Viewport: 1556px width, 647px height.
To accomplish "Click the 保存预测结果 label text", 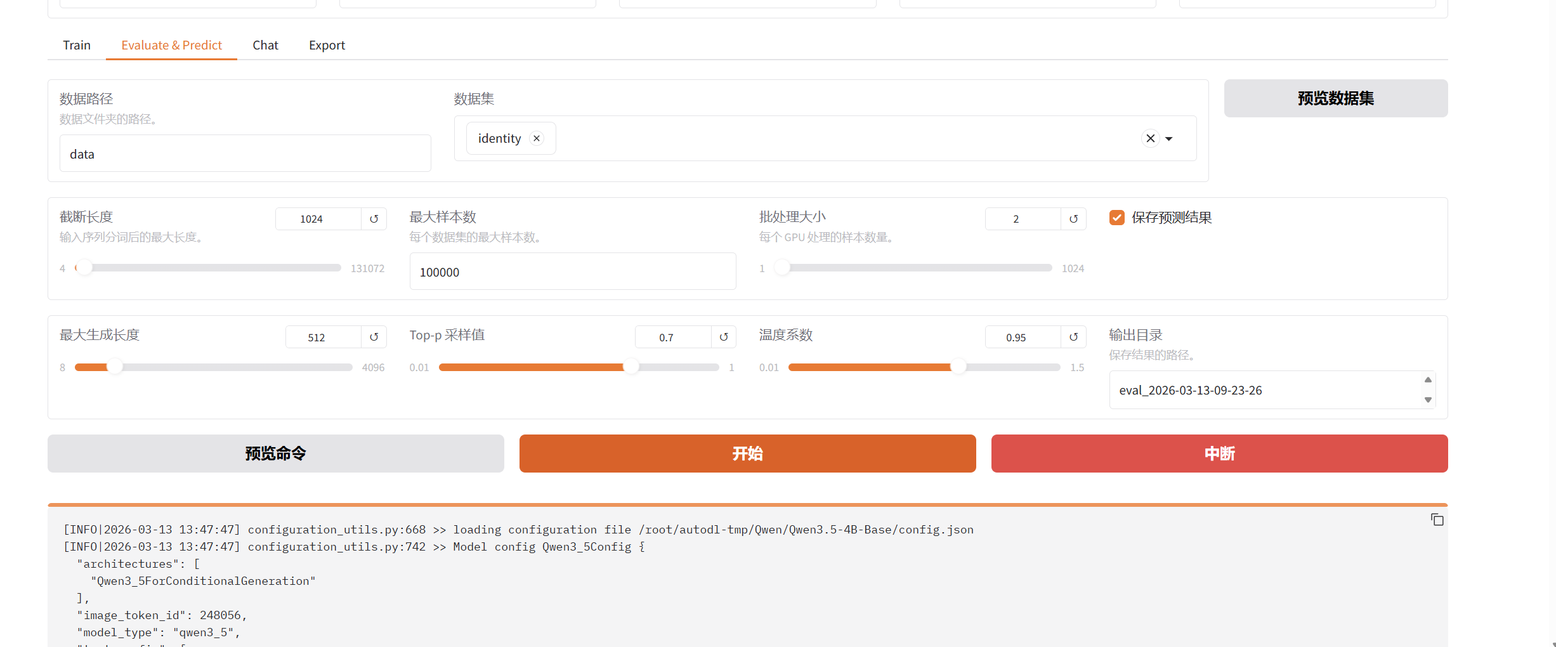I will coord(1172,218).
